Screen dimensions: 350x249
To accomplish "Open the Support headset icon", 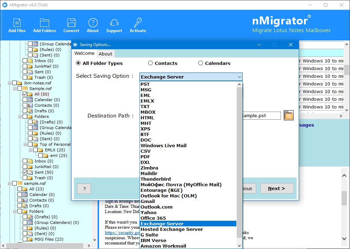I will click(114, 23).
